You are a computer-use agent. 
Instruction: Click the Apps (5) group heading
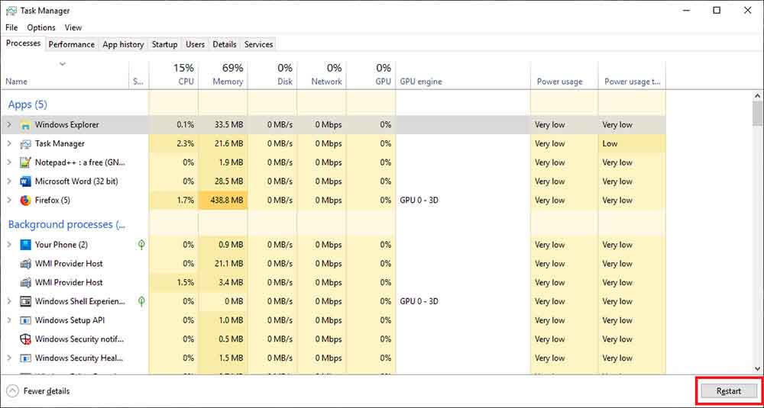point(28,104)
